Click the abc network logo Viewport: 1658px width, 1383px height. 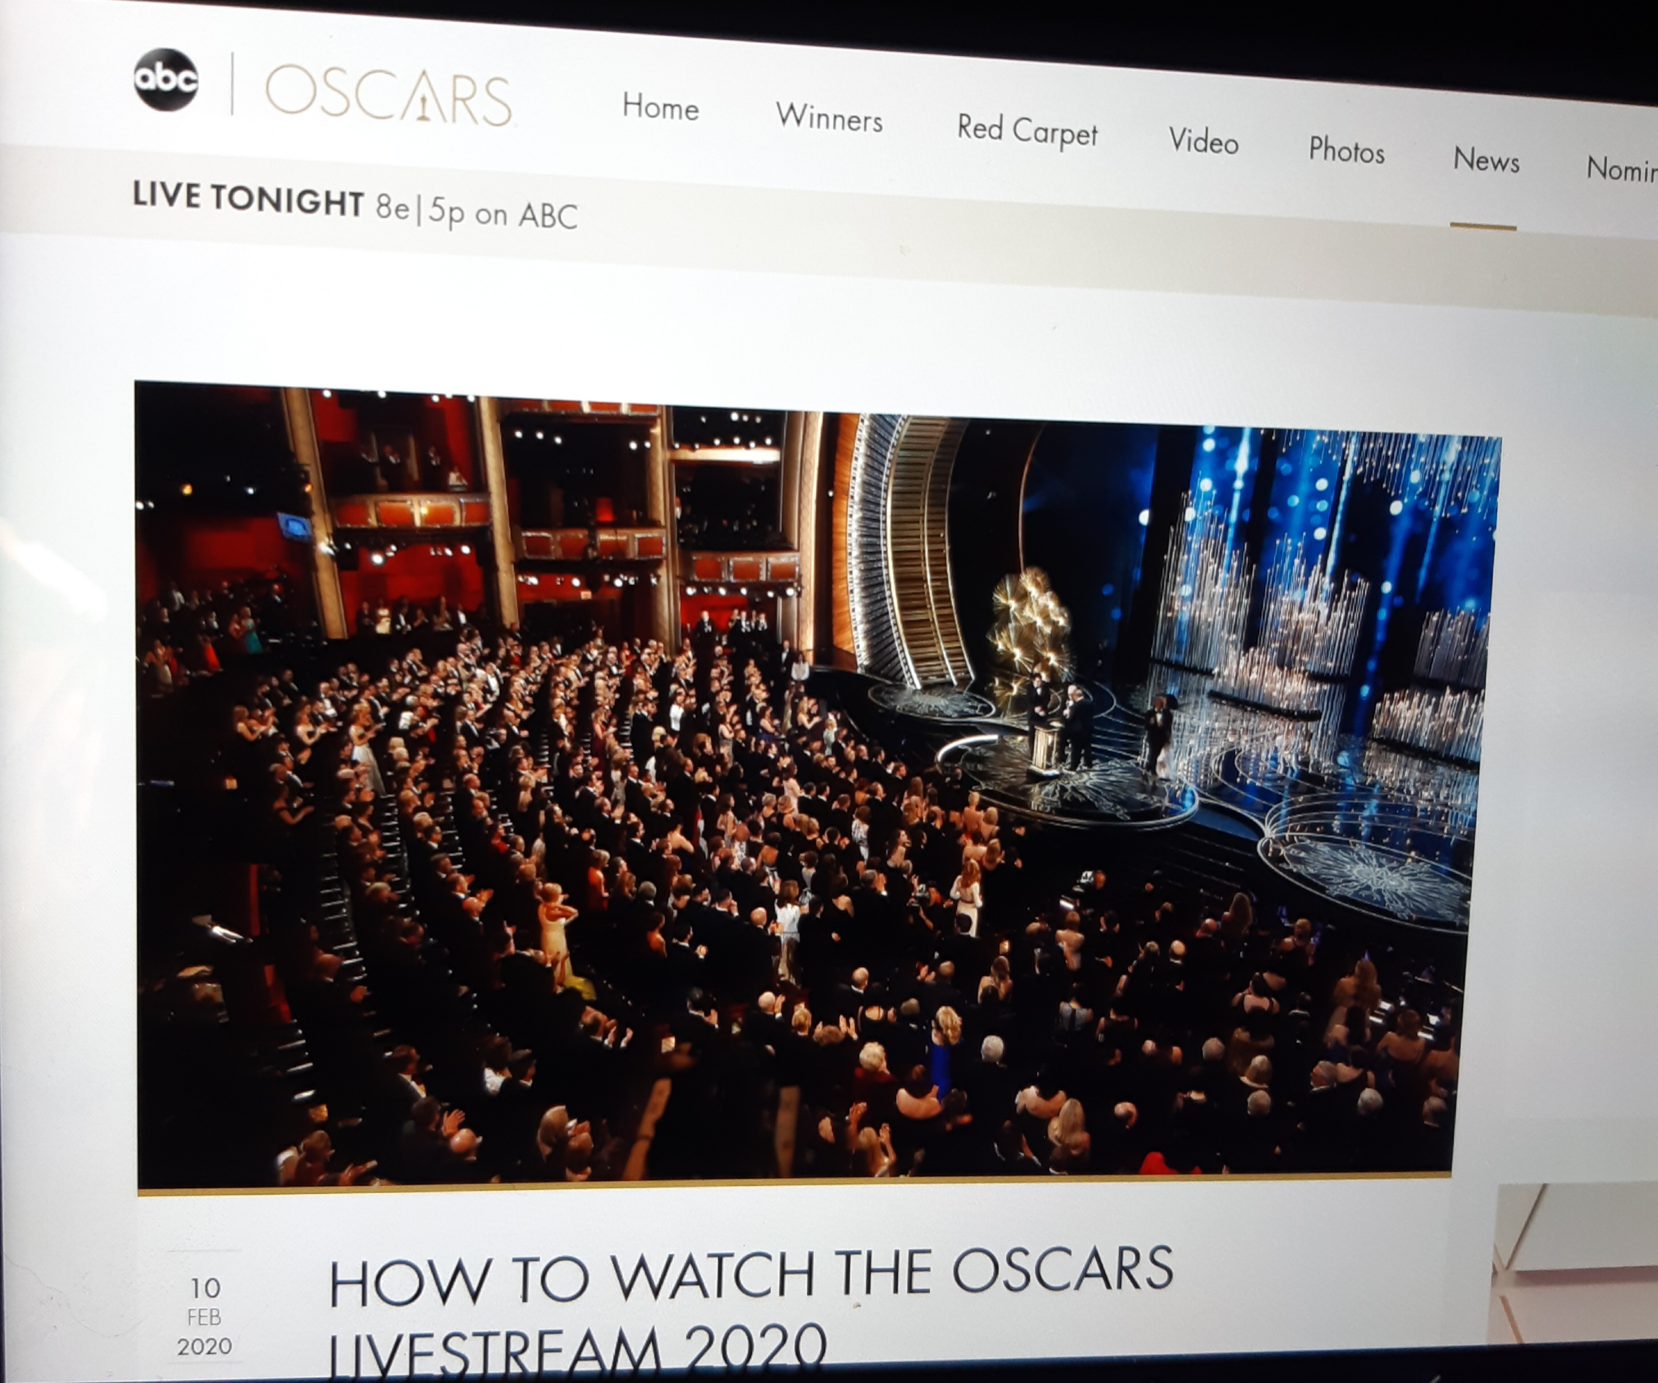[166, 79]
